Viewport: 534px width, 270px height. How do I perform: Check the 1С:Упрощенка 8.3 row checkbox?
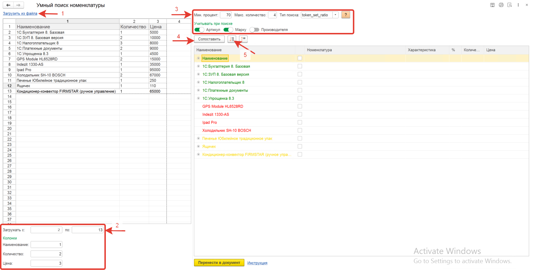pyautogui.click(x=300, y=98)
